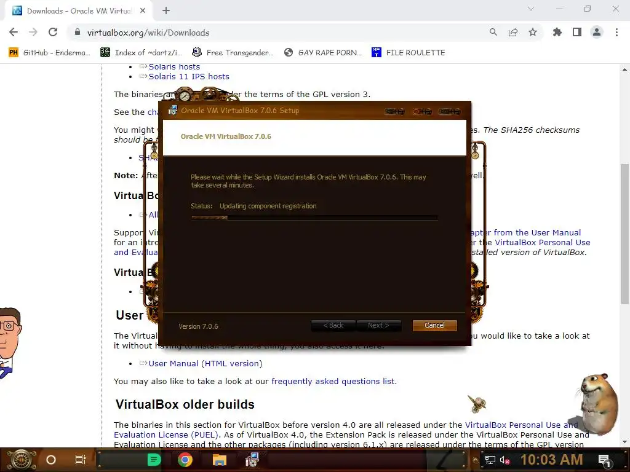This screenshot has height=472, width=630.
Task: Open the steampunk Start button
Action: pyautogui.click(x=21, y=460)
